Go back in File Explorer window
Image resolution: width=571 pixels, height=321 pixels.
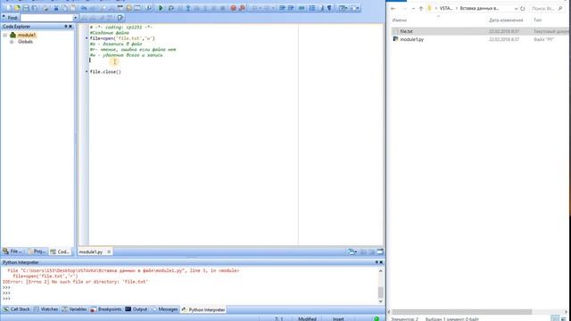coord(393,8)
